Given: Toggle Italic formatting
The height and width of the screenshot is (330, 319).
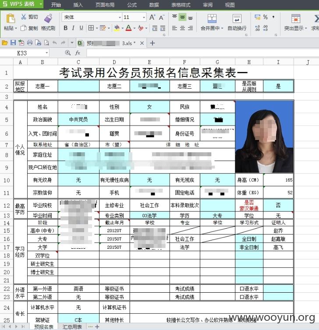Looking at the screenshot, I should [x=73, y=28].
